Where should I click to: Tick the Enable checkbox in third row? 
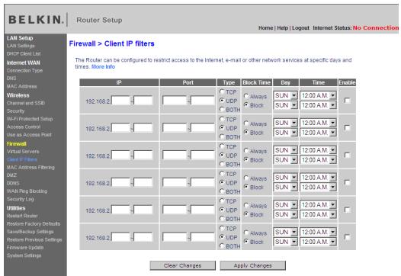pyautogui.click(x=347, y=155)
